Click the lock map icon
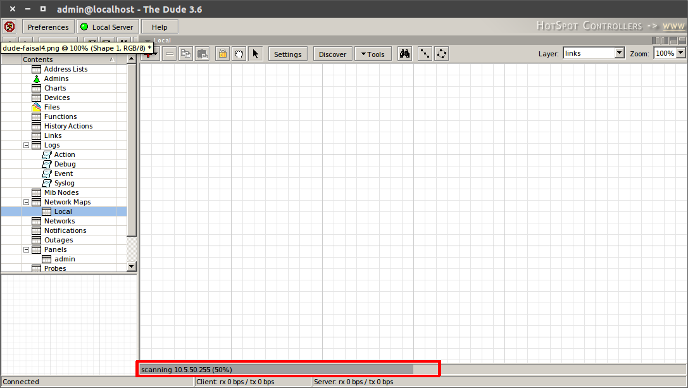688x388 pixels. (222, 54)
